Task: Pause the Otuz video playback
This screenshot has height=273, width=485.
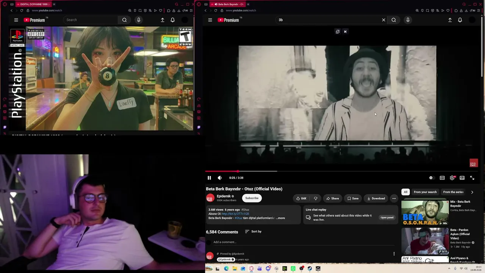Action: click(209, 178)
